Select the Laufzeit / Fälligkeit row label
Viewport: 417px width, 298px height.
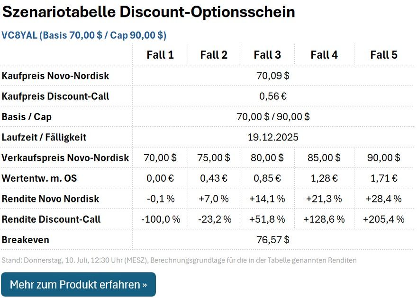click(44, 138)
